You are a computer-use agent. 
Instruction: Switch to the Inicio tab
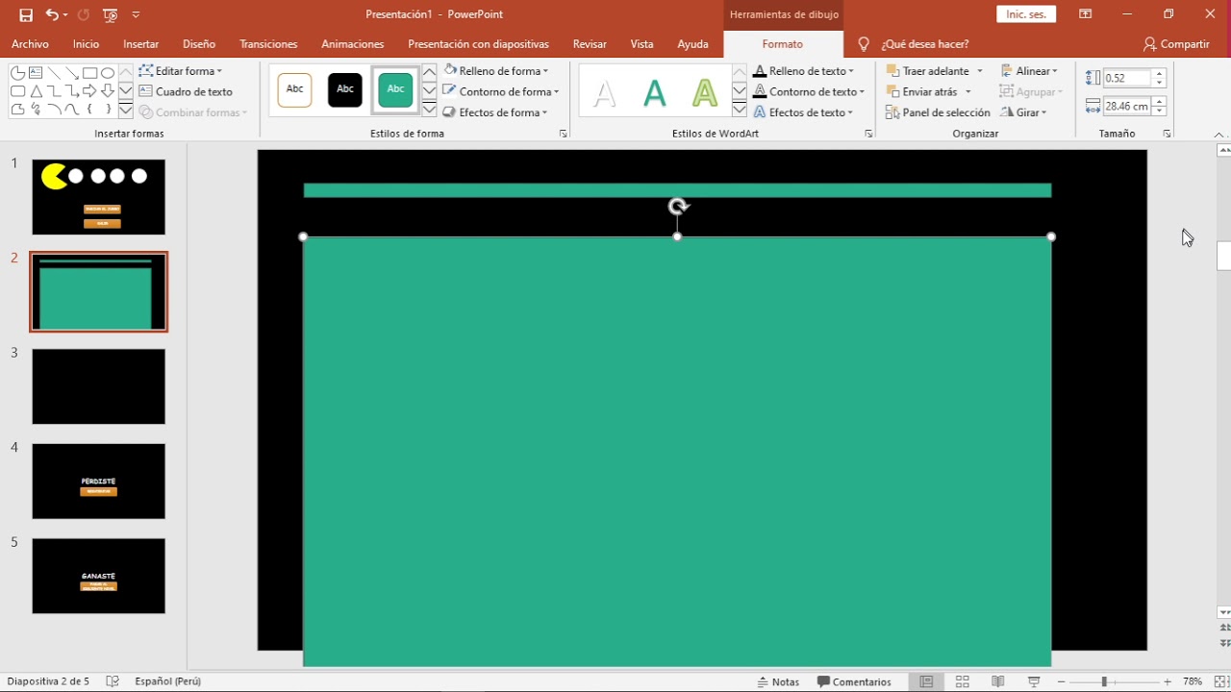86,44
